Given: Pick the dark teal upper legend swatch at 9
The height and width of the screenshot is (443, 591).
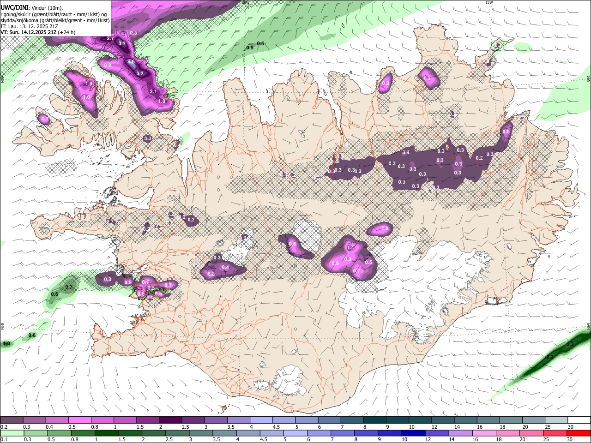Looking at the screenshot, I should click(x=398, y=420).
